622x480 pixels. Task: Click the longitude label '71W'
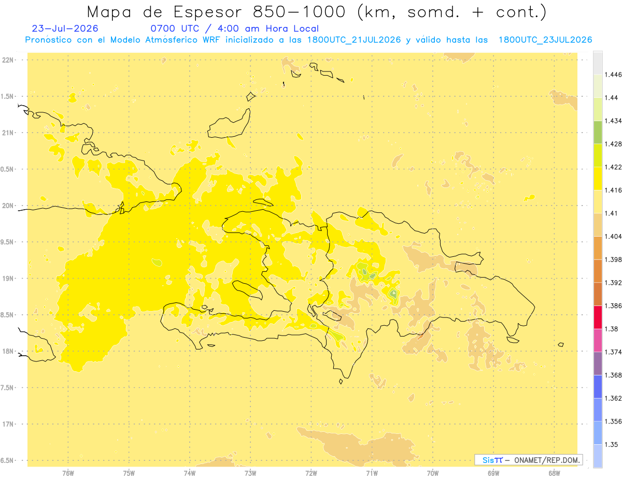(x=372, y=473)
